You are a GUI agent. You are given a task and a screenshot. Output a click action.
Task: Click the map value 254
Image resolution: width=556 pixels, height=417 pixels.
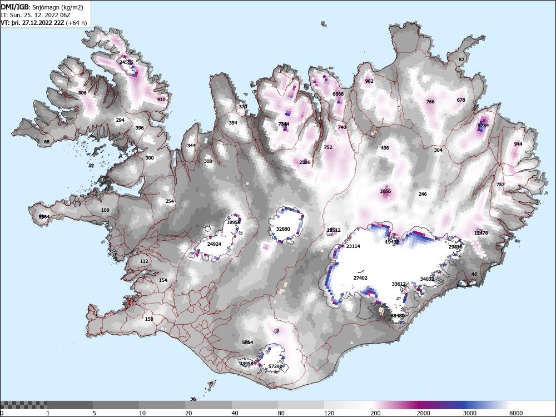click(x=170, y=201)
